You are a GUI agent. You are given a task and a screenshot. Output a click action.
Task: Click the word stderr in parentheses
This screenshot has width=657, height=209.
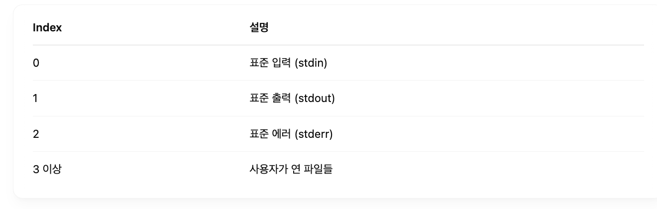(x=314, y=135)
